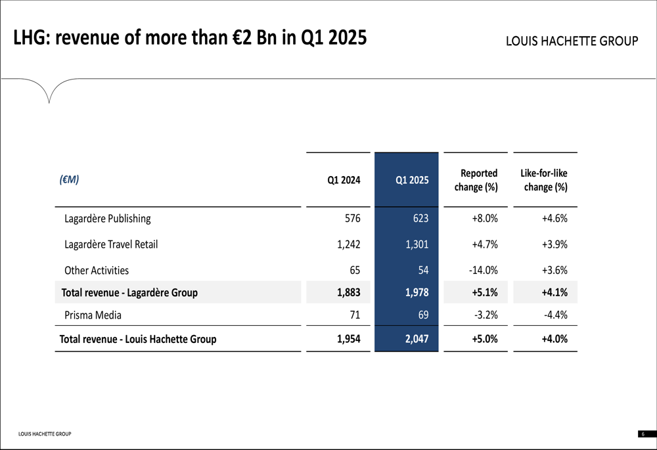The image size is (657, 450).
Task: Click the 2,047 total in Q1 2025 column
Action: (x=417, y=339)
